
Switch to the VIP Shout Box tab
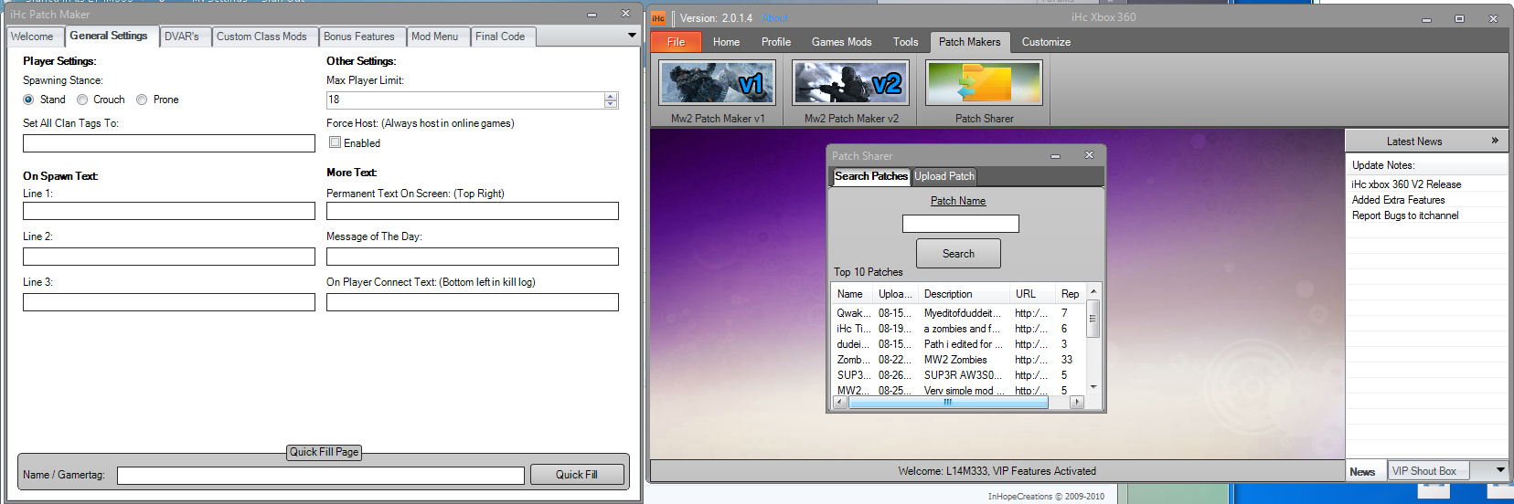tap(1428, 471)
